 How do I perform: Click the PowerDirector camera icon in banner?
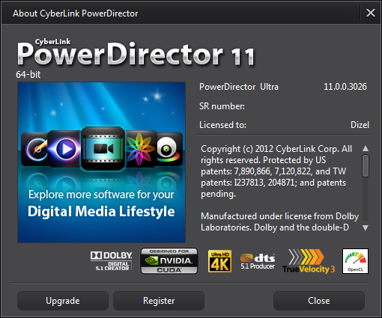click(x=103, y=149)
